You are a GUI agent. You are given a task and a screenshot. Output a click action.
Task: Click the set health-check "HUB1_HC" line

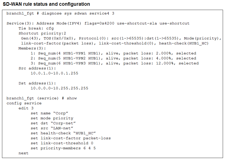[x=63, y=133]
